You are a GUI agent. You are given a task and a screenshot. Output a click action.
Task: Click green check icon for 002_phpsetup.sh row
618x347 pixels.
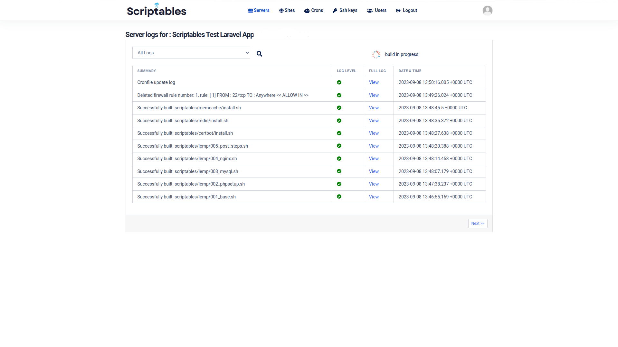tap(339, 184)
